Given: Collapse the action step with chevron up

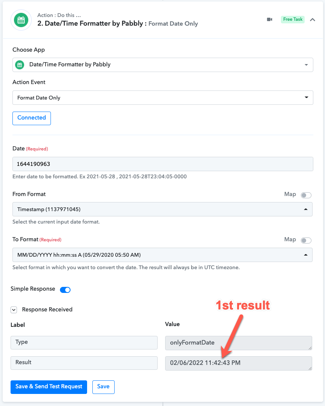Looking at the screenshot, I should point(313,20).
